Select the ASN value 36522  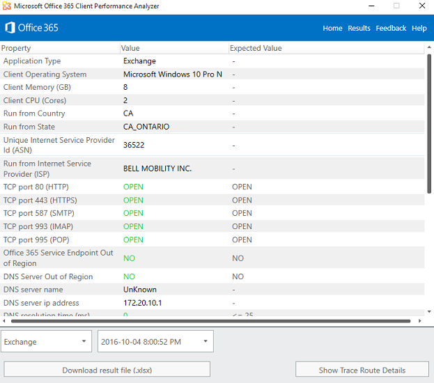(x=134, y=145)
